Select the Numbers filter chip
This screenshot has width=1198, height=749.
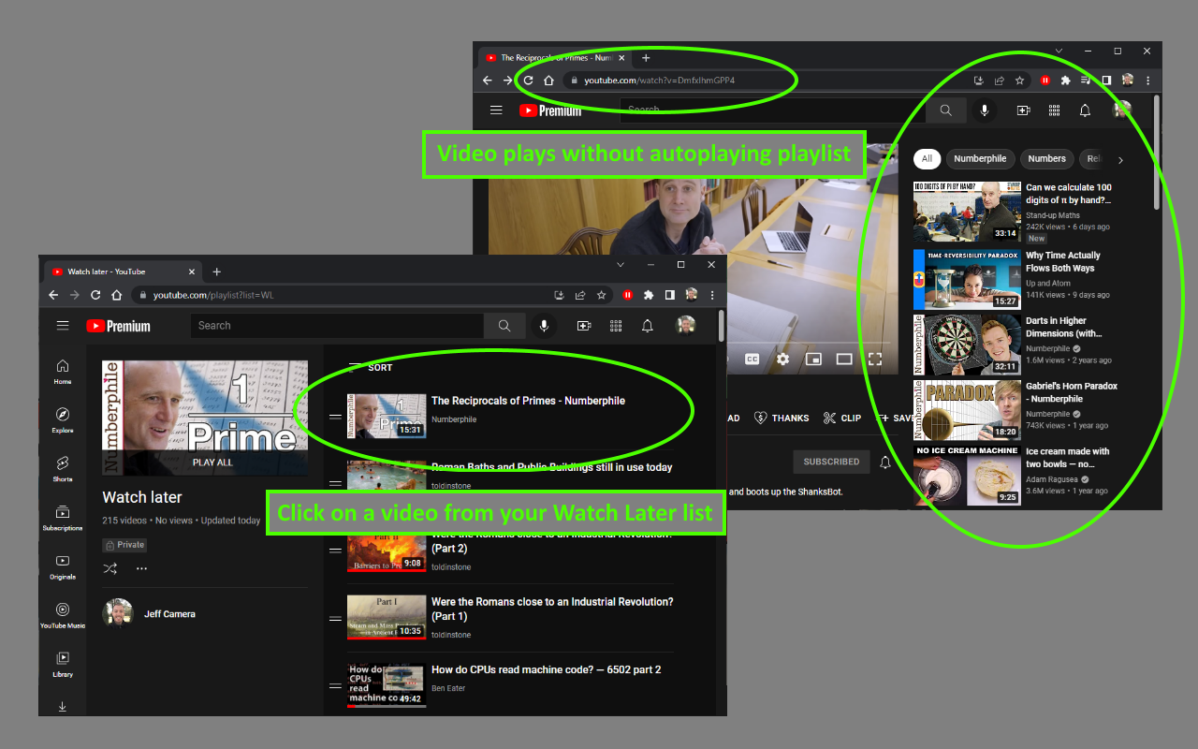tap(1046, 159)
